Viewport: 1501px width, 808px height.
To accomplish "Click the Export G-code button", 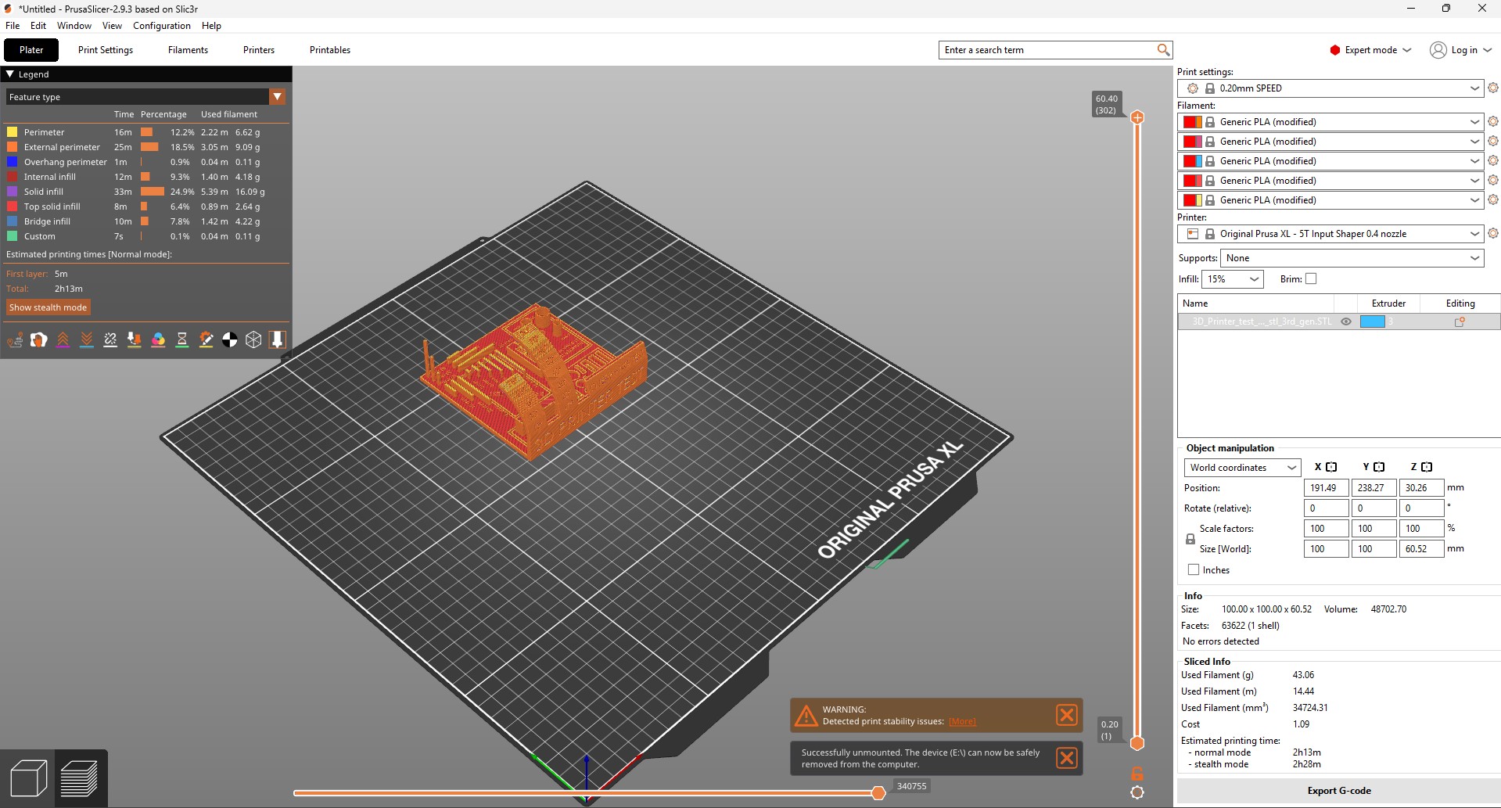I will 1338,791.
